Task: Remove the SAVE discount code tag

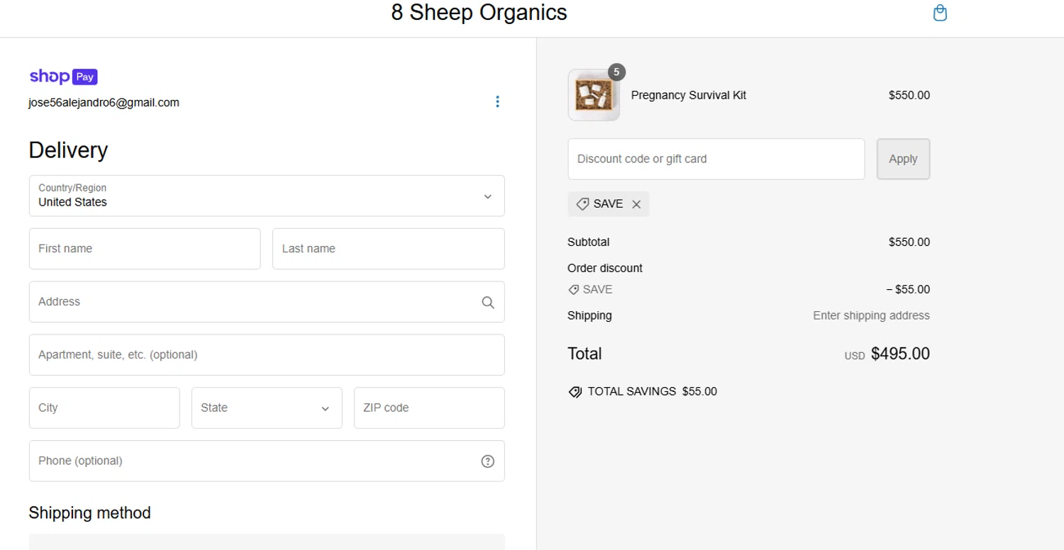Action: coord(636,204)
